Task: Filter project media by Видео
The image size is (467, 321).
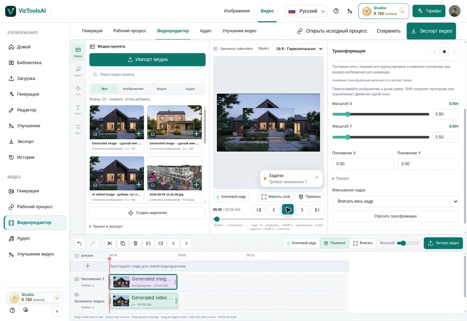Action: coord(162,89)
